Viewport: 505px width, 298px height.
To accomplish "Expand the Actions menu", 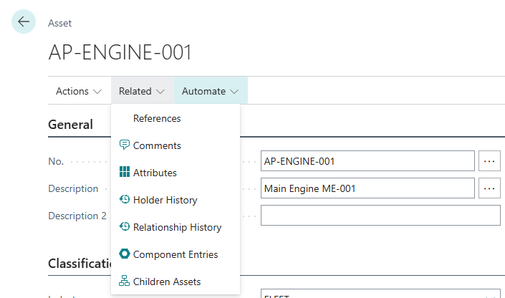I will 79,91.
